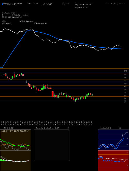Viewport: 129px width, 171px height.
Task: Click the 'Intra Day Trading Price & MR' title
Action: click(x=47, y=128)
